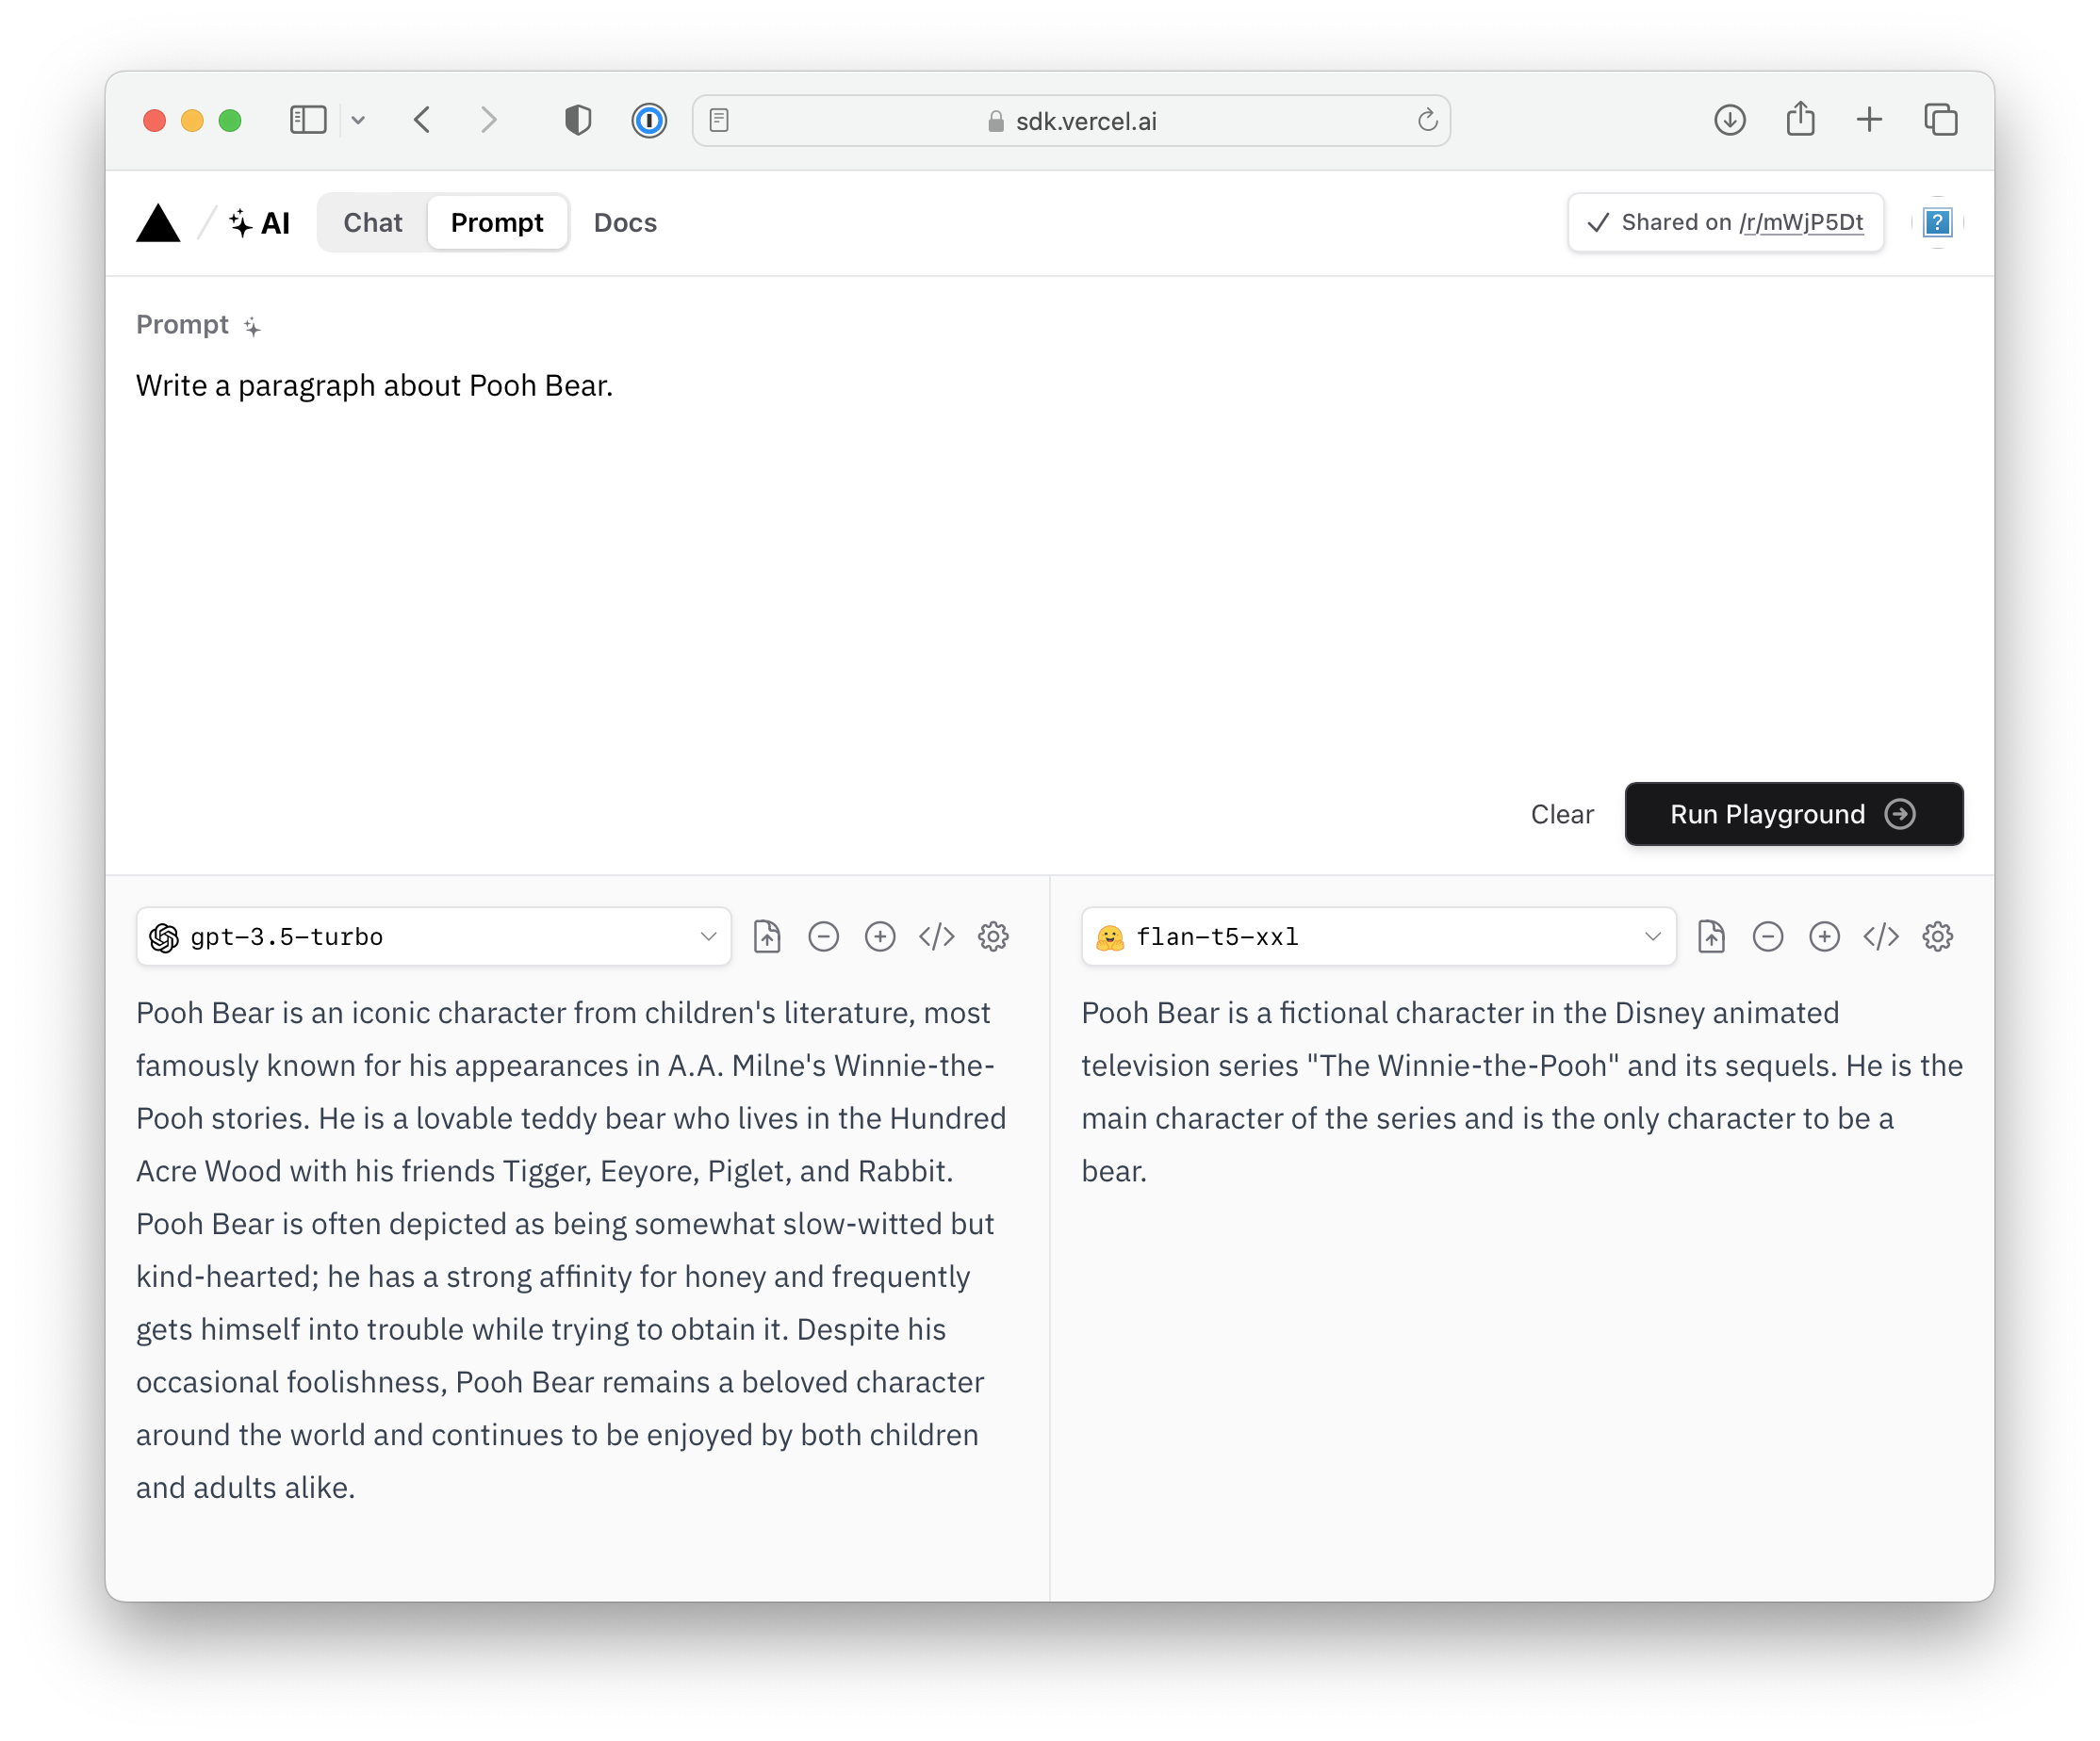This screenshot has width=2100, height=1741.
Task: Click the Run Playground button
Action: point(1793,814)
